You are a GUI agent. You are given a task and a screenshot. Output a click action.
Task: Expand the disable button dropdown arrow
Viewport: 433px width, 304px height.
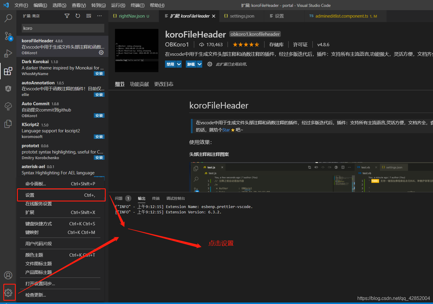pyautogui.click(x=179, y=64)
